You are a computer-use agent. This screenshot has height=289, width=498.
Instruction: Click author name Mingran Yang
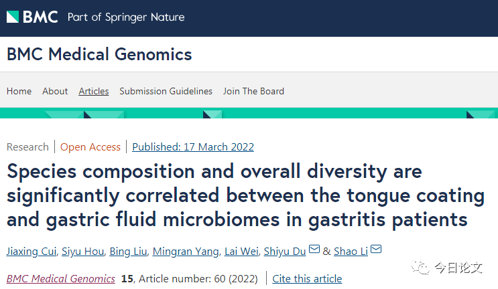[186, 252]
